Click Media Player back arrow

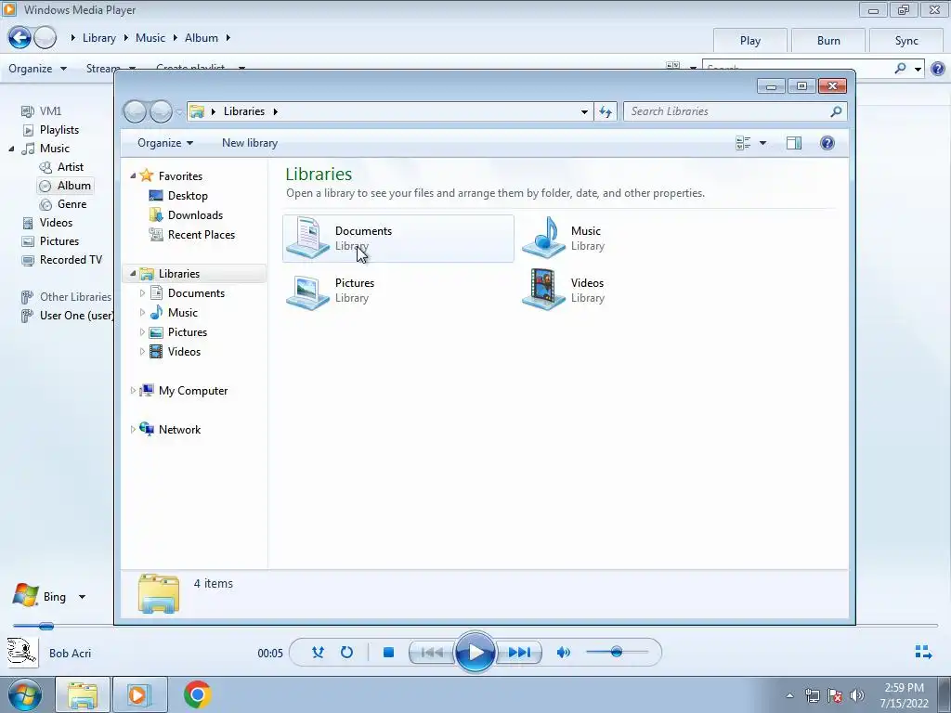(20, 37)
